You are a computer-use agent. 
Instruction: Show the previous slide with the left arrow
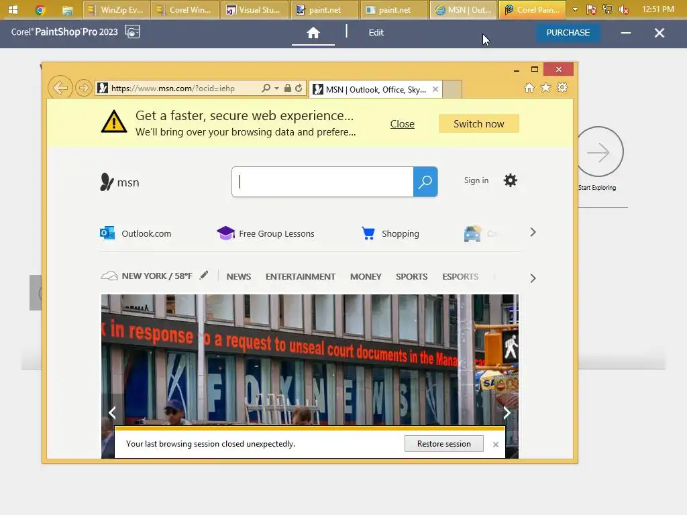click(x=112, y=412)
